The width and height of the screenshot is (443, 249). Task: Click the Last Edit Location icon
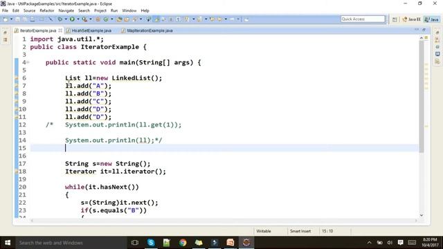212,19
